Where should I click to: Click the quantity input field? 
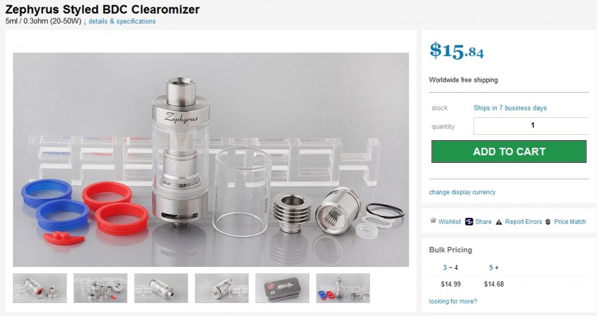pos(532,125)
